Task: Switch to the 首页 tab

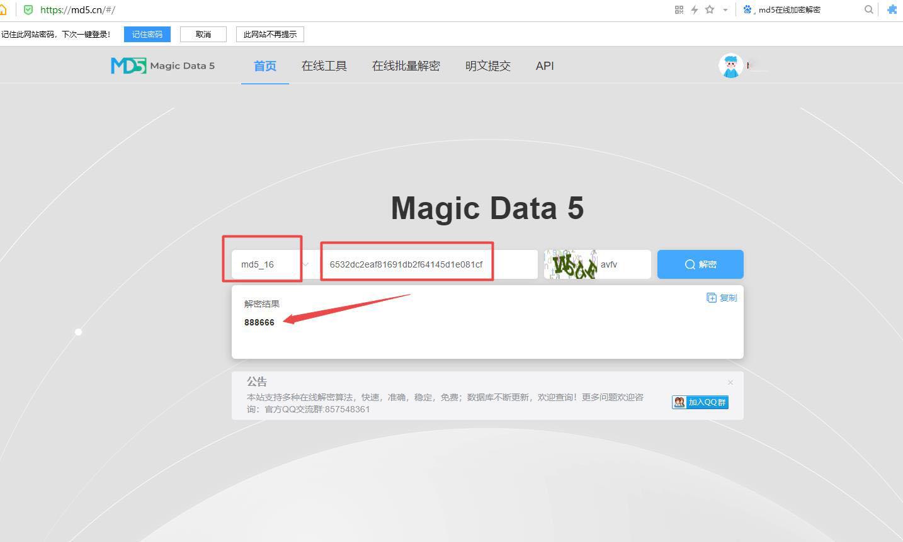Action: coord(265,65)
